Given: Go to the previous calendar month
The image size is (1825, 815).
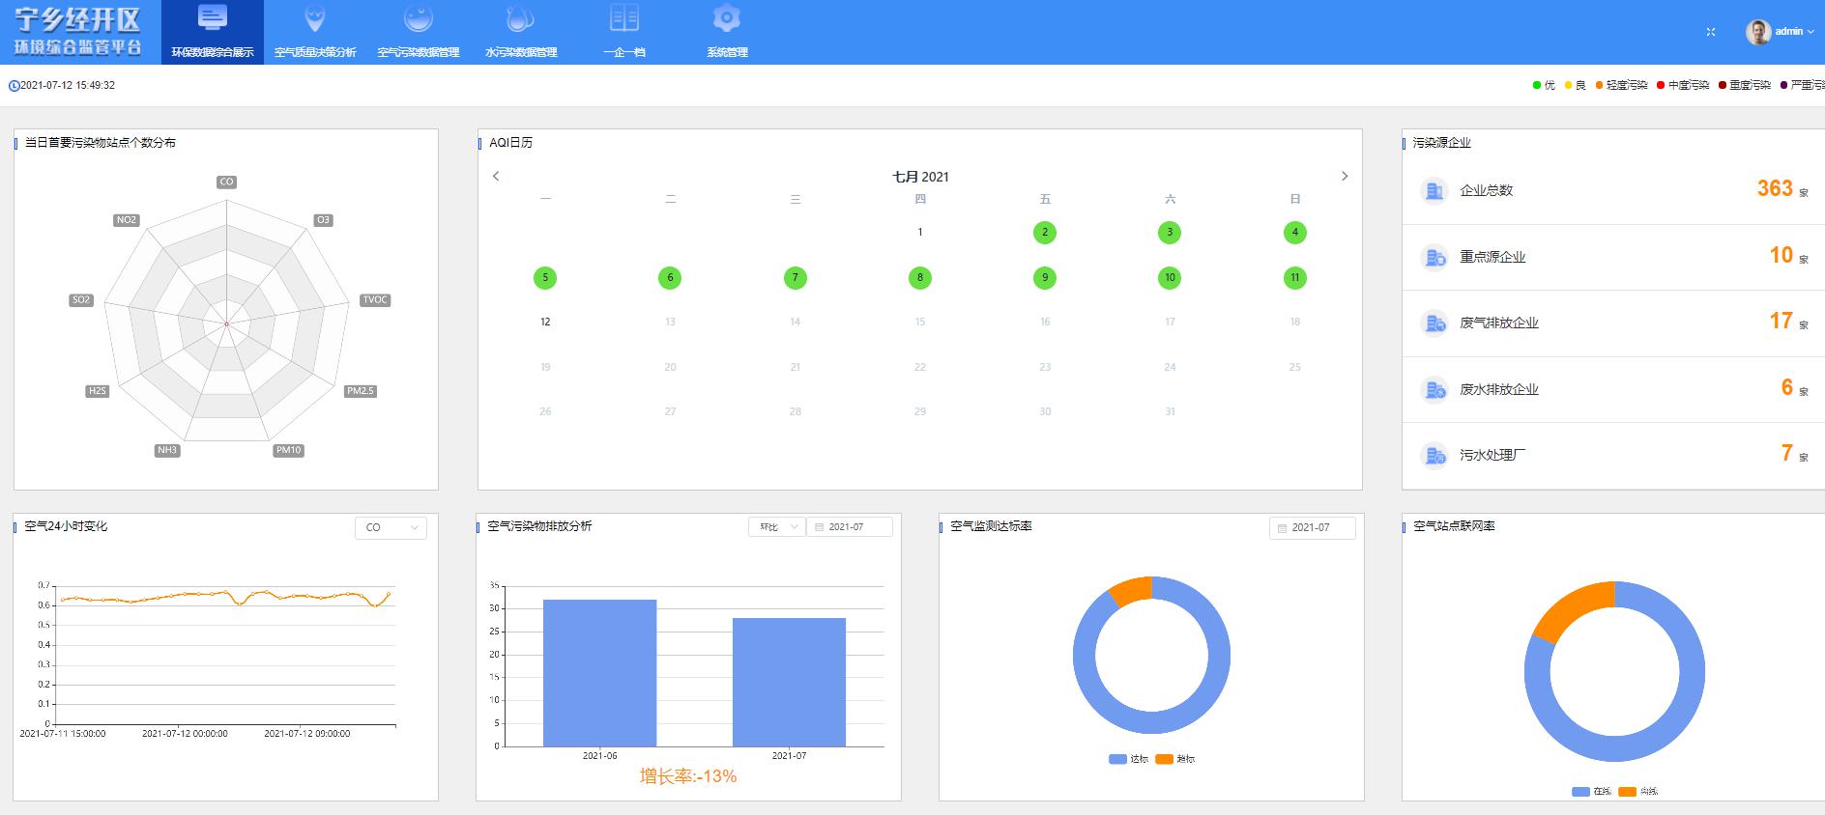Looking at the screenshot, I should pos(496,176).
